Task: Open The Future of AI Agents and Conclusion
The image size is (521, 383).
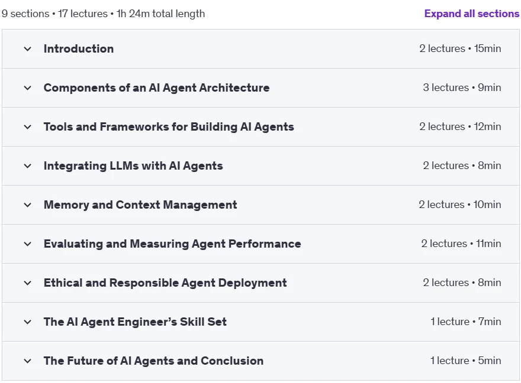Action: tap(153, 361)
